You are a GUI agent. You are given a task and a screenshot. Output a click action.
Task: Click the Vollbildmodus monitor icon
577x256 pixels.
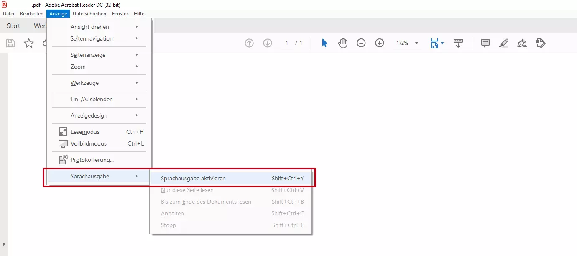click(63, 143)
